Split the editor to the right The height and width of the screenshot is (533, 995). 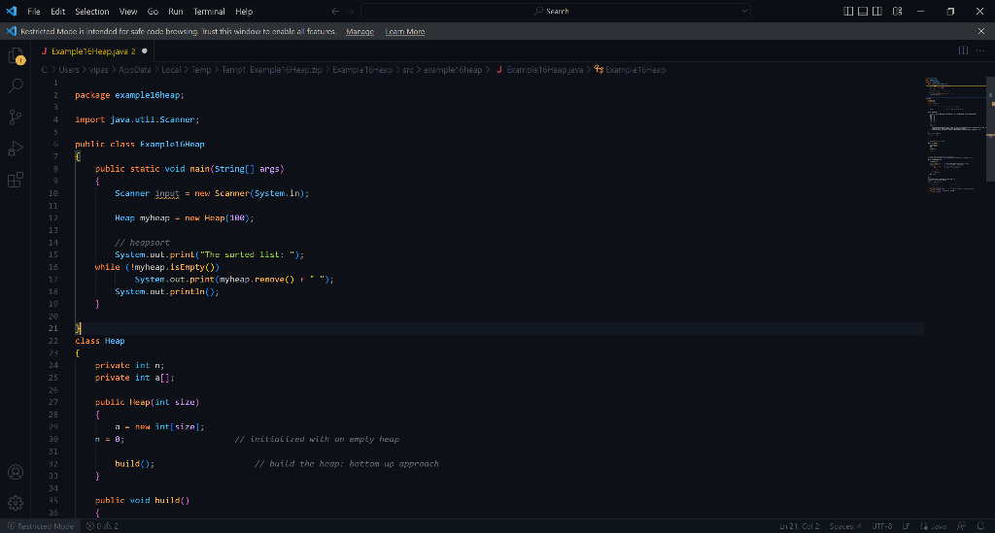click(x=963, y=50)
